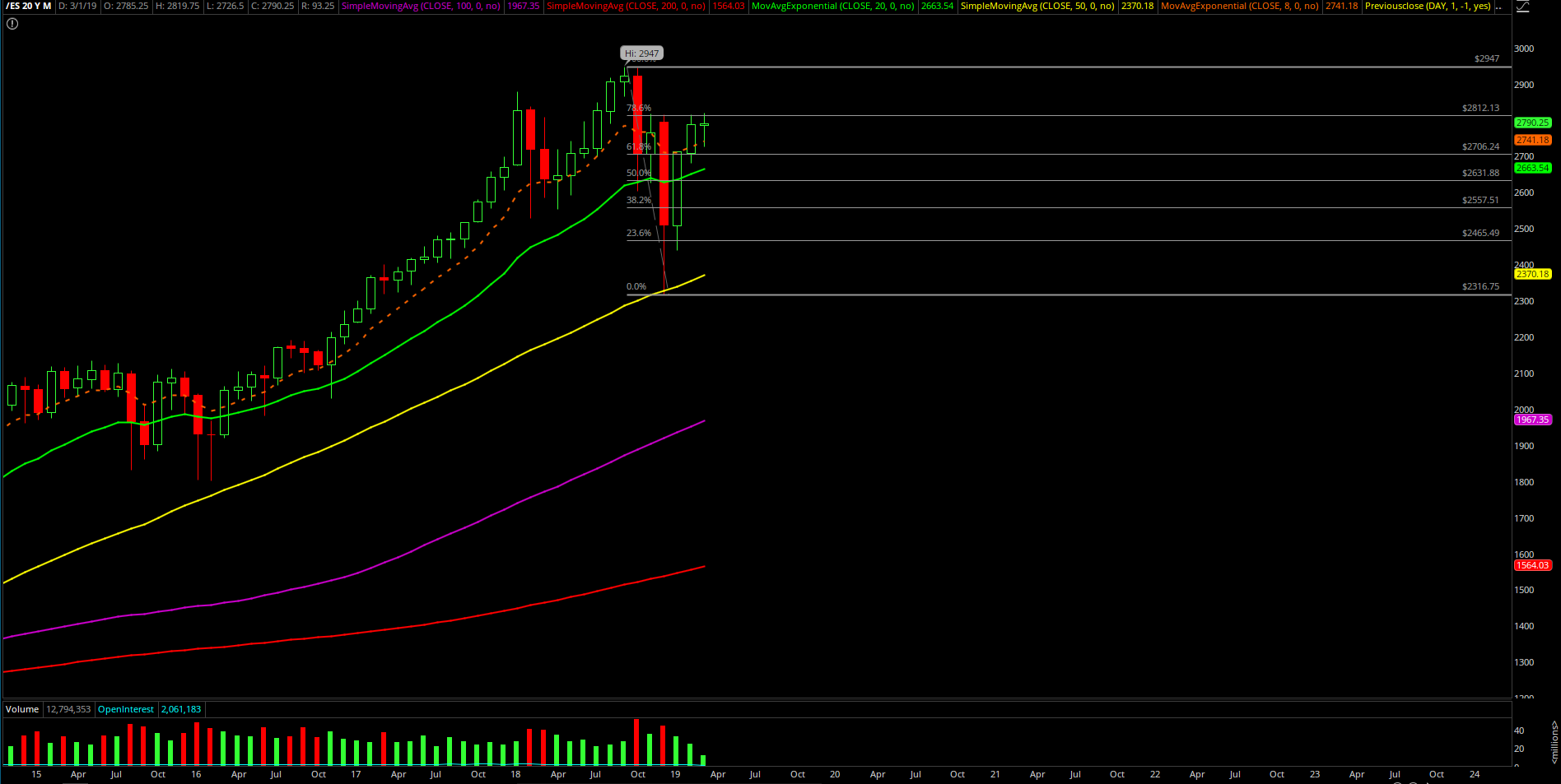Click the 19 year marker on time axis
Viewport: 1561px width, 784px height.
point(675,774)
